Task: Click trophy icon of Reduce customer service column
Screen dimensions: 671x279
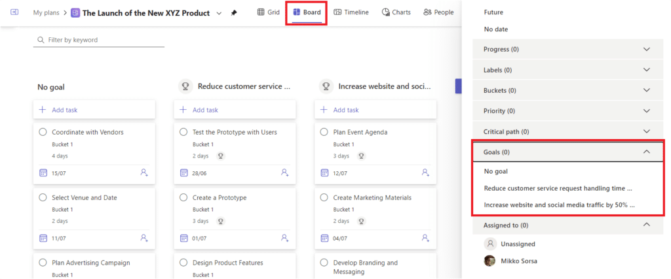Action: coord(185,86)
